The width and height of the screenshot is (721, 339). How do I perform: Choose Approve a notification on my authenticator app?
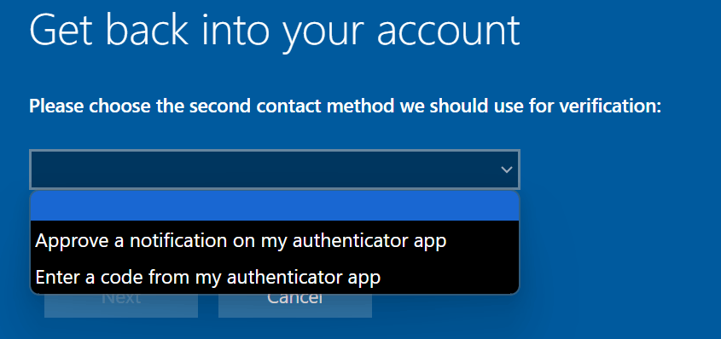pos(275,240)
